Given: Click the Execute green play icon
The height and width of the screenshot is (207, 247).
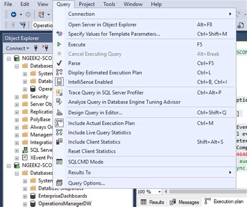Looking at the screenshot, I should tap(59, 45).
